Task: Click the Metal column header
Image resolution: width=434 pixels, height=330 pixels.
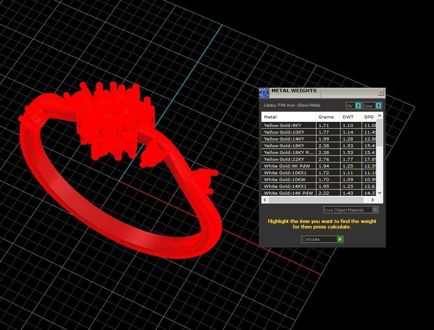Action: pos(288,117)
